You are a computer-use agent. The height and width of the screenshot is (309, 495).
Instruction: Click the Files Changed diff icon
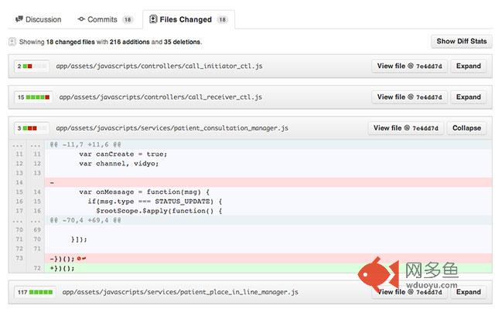[x=153, y=19]
